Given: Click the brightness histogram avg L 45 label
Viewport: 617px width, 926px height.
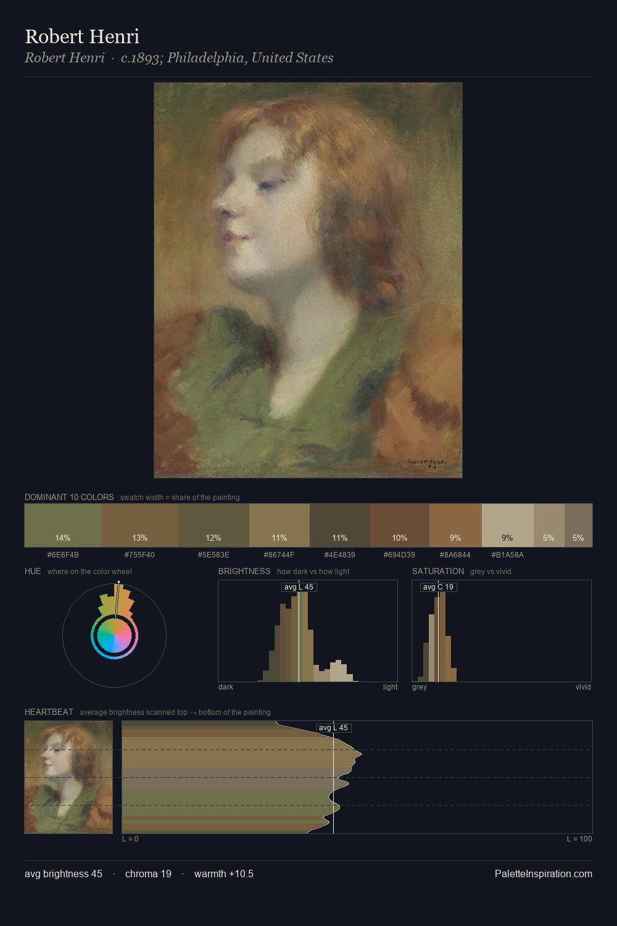Looking at the screenshot, I should click(x=299, y=587).
